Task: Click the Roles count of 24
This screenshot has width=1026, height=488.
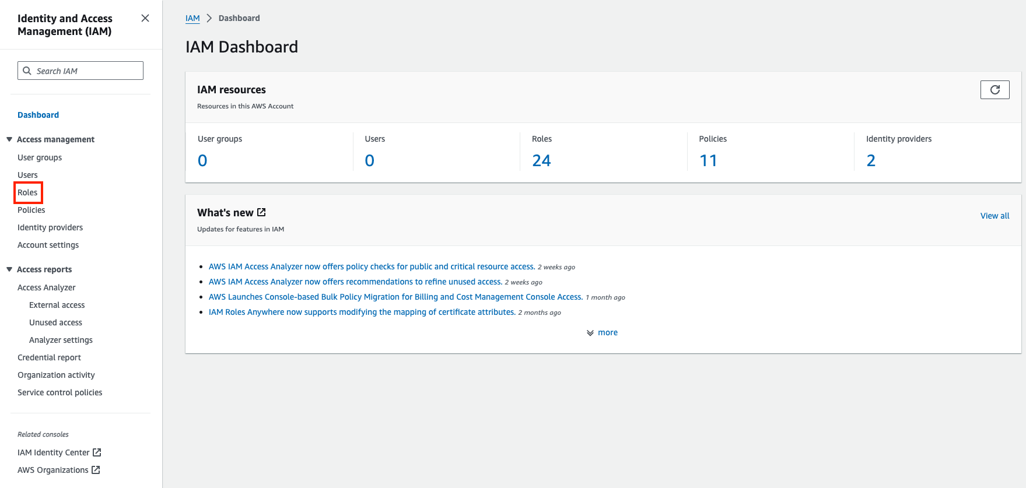Action: [541, 160]
